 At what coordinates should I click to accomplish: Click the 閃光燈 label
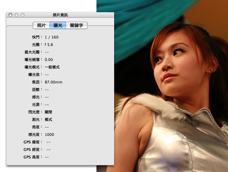[x=35, y=112]
